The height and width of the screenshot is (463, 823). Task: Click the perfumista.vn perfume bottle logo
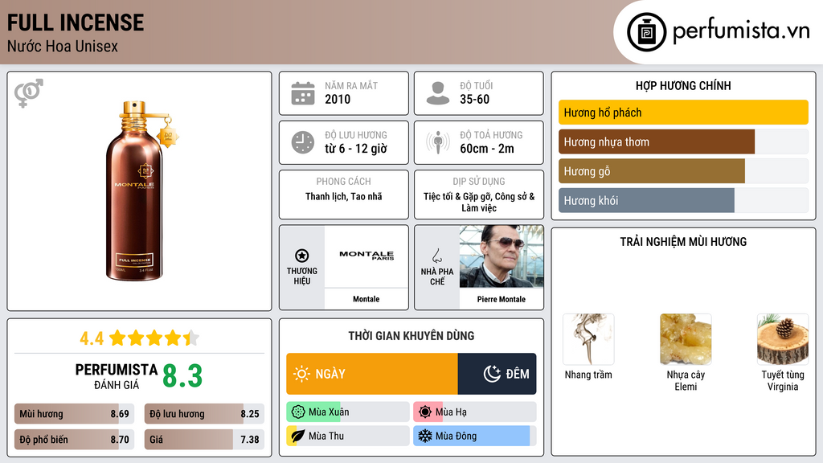pyautogui.click(x=645, y=32)
